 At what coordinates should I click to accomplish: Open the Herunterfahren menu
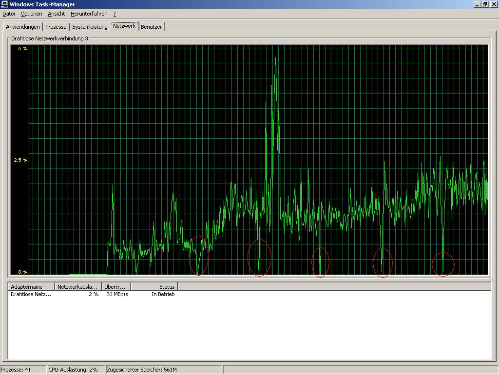[90, 14]
